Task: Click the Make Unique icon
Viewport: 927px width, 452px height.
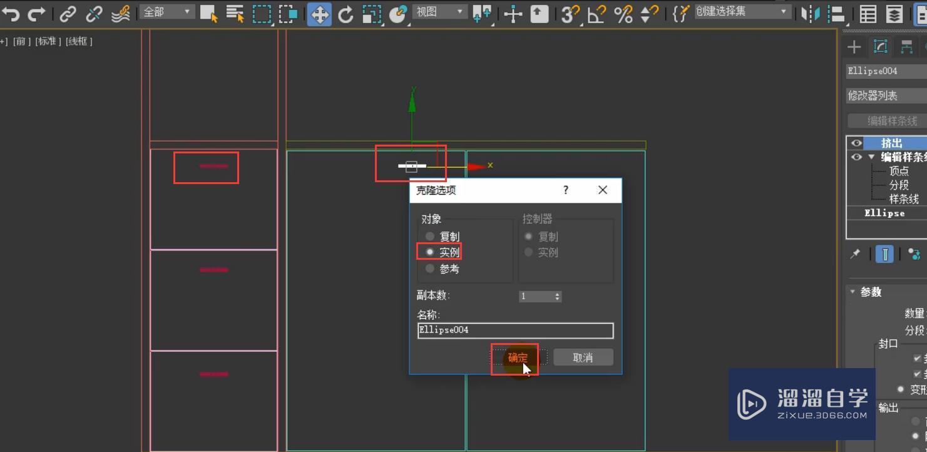Action: coord(914,254)
